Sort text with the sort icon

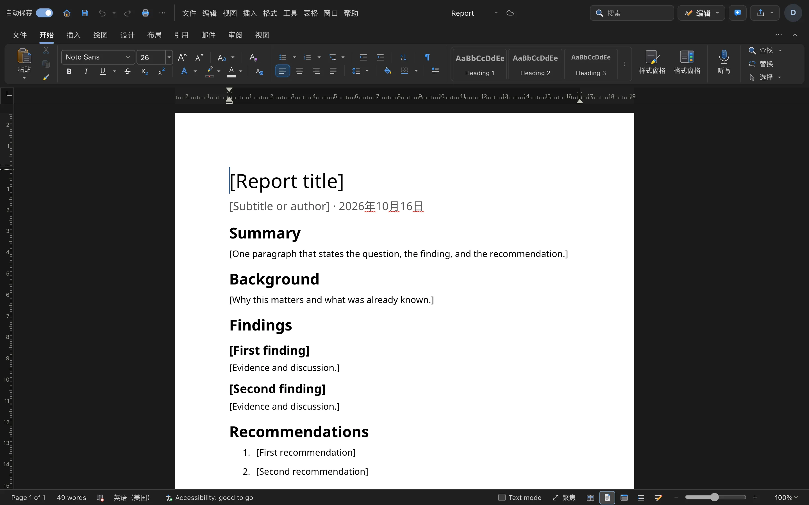point(403,57)
